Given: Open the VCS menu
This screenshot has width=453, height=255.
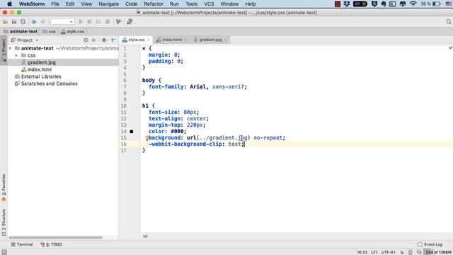Looking at the screenshot, I should (x=209, y=4).
